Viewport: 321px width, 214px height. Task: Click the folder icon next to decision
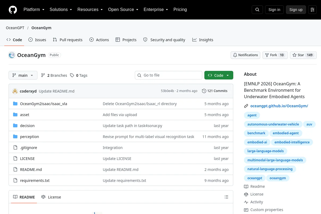tap(15, 126)
